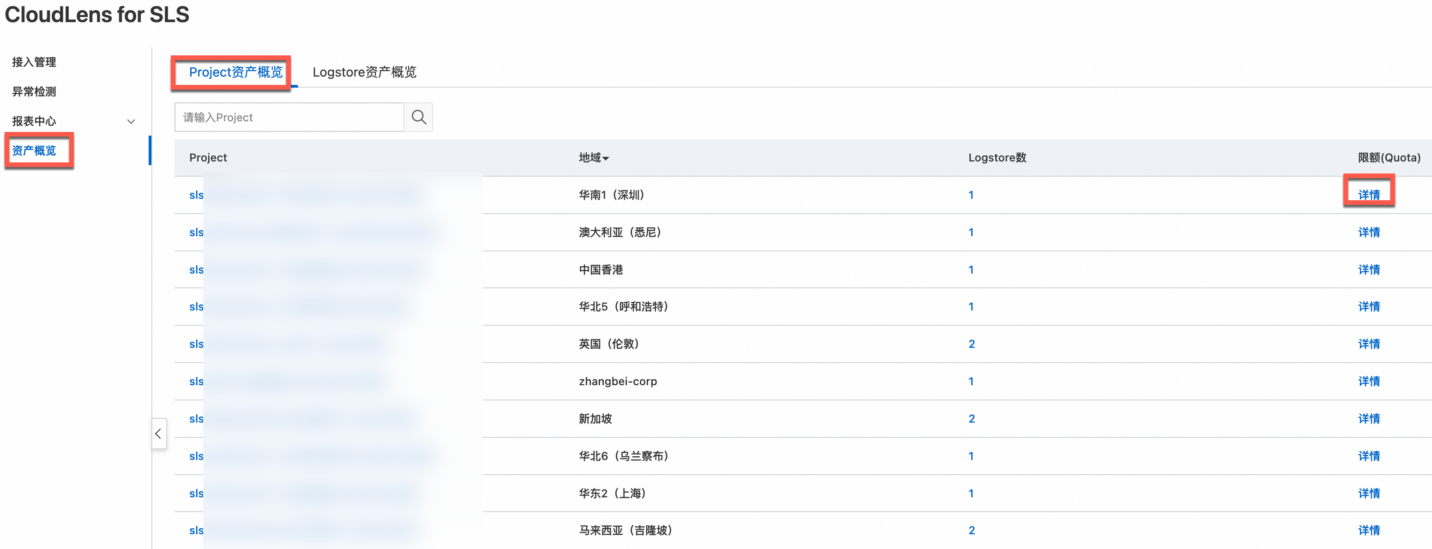Open the sls project in 华南1（深圳）row
Viewport: 1432px width, 549px height.
pos(196,195)
